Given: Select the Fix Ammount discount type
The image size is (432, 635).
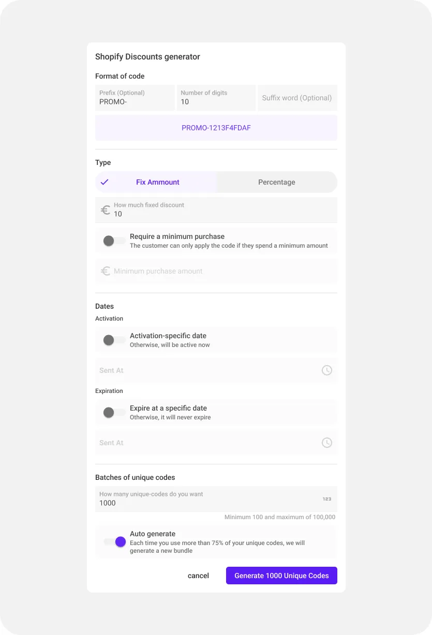Looking at the screenshot, I should pyautogui.click(x=157, y=182).
